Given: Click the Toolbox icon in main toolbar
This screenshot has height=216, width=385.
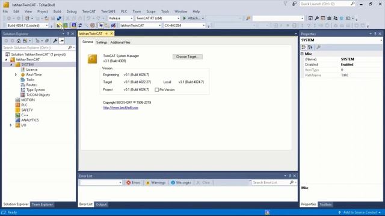Looking at the screenshot, I should (329, 19).
